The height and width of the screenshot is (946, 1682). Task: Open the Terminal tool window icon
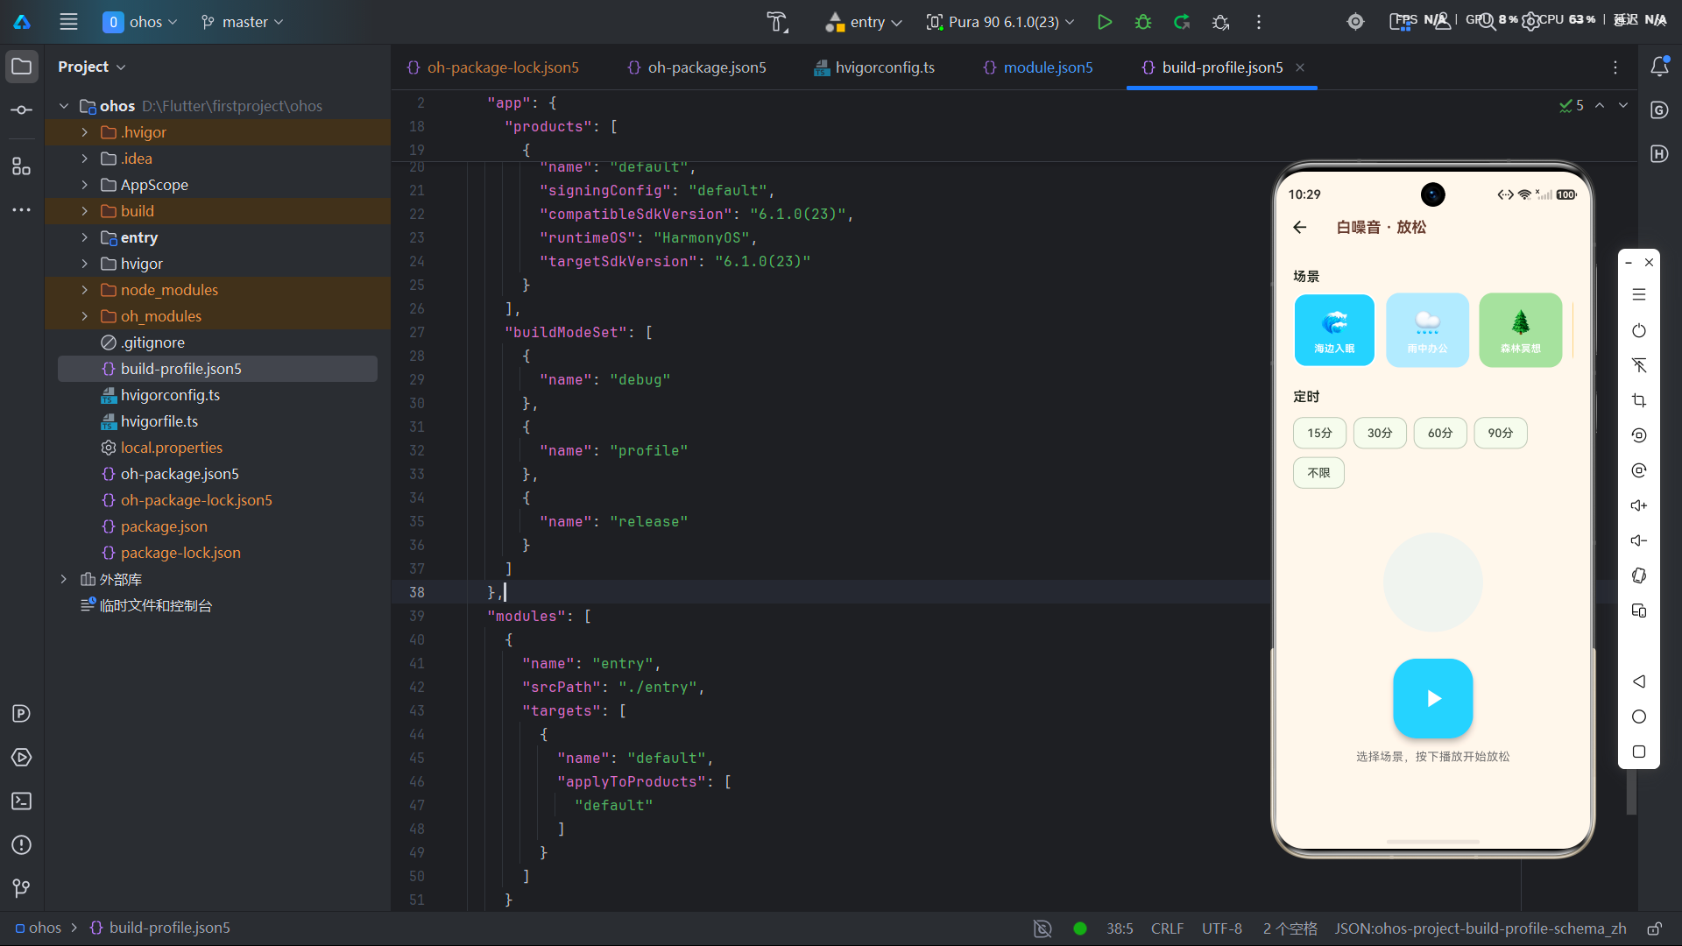22,801
